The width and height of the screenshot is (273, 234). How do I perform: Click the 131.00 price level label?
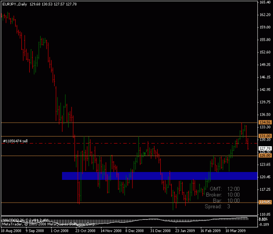(x=265, y=136)
